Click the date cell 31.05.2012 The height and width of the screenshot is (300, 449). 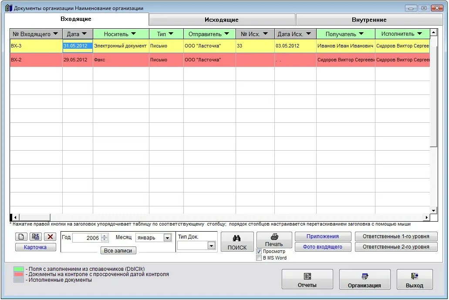point(78,46)
